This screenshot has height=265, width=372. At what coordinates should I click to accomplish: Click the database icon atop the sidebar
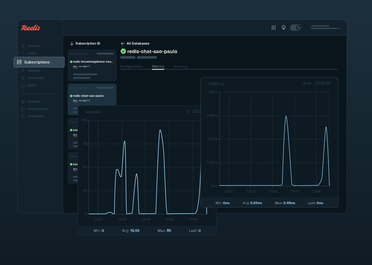pos(23,46)
